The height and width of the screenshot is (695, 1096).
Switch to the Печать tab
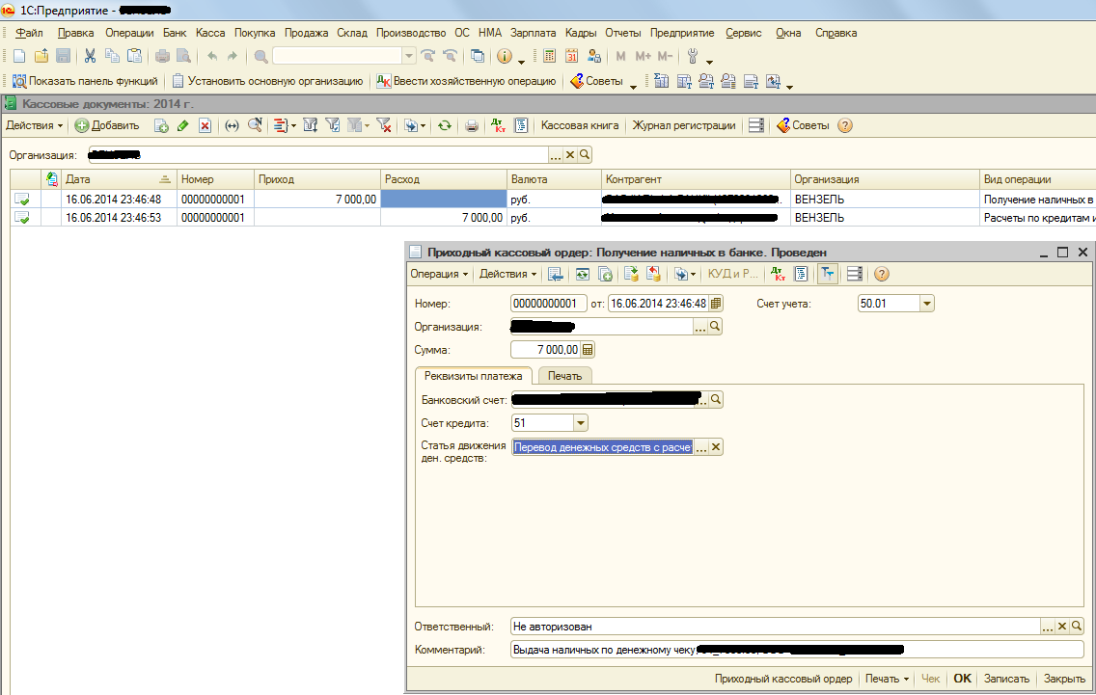pyautogui.click(x=564, y=376)
